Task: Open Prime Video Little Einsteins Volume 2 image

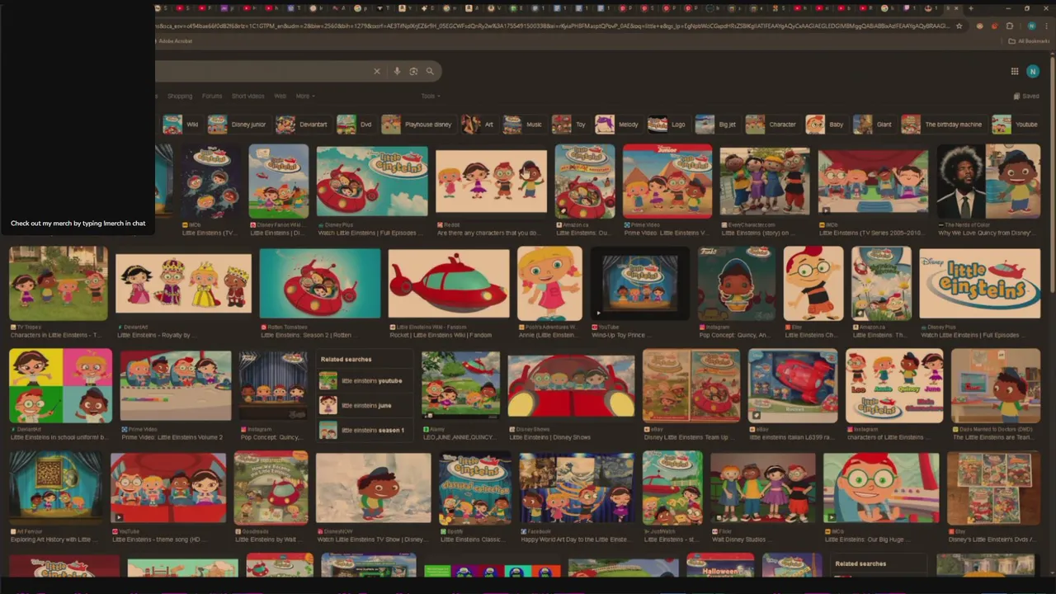Action: 176,386
